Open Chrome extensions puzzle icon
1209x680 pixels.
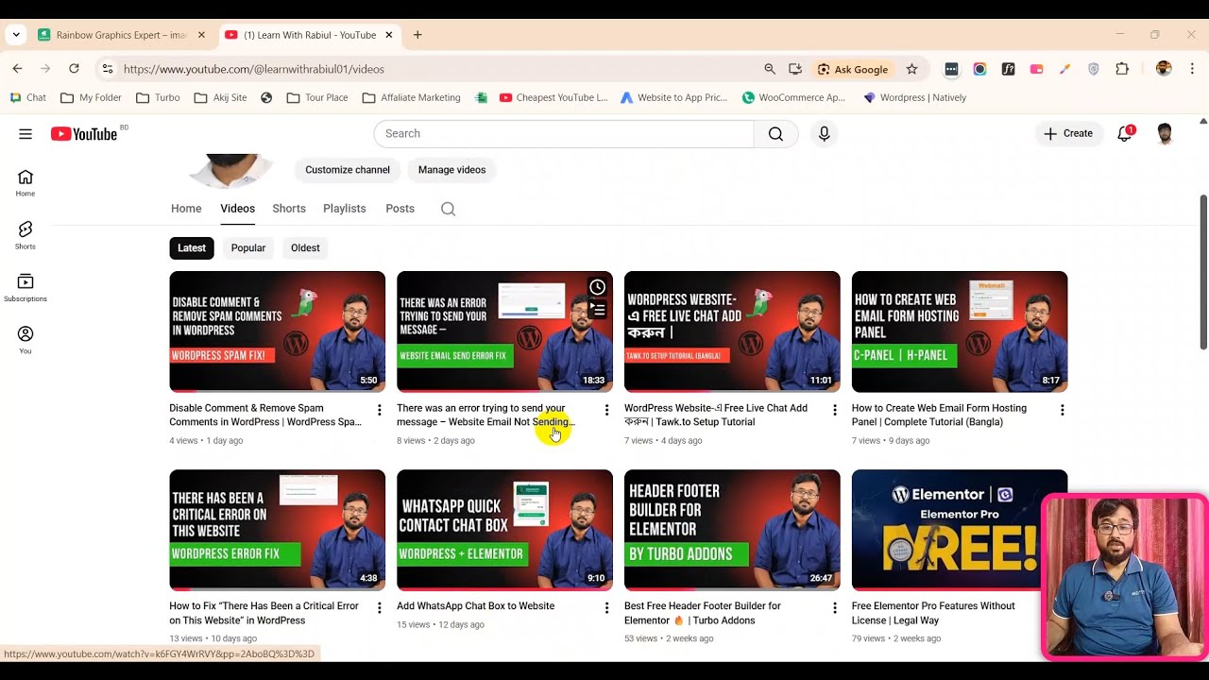click(x=1122, y=69)
